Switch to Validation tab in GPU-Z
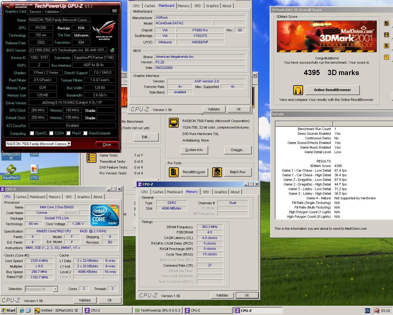Viewport: 393px width, 315px height. click(x=52, y=11)
